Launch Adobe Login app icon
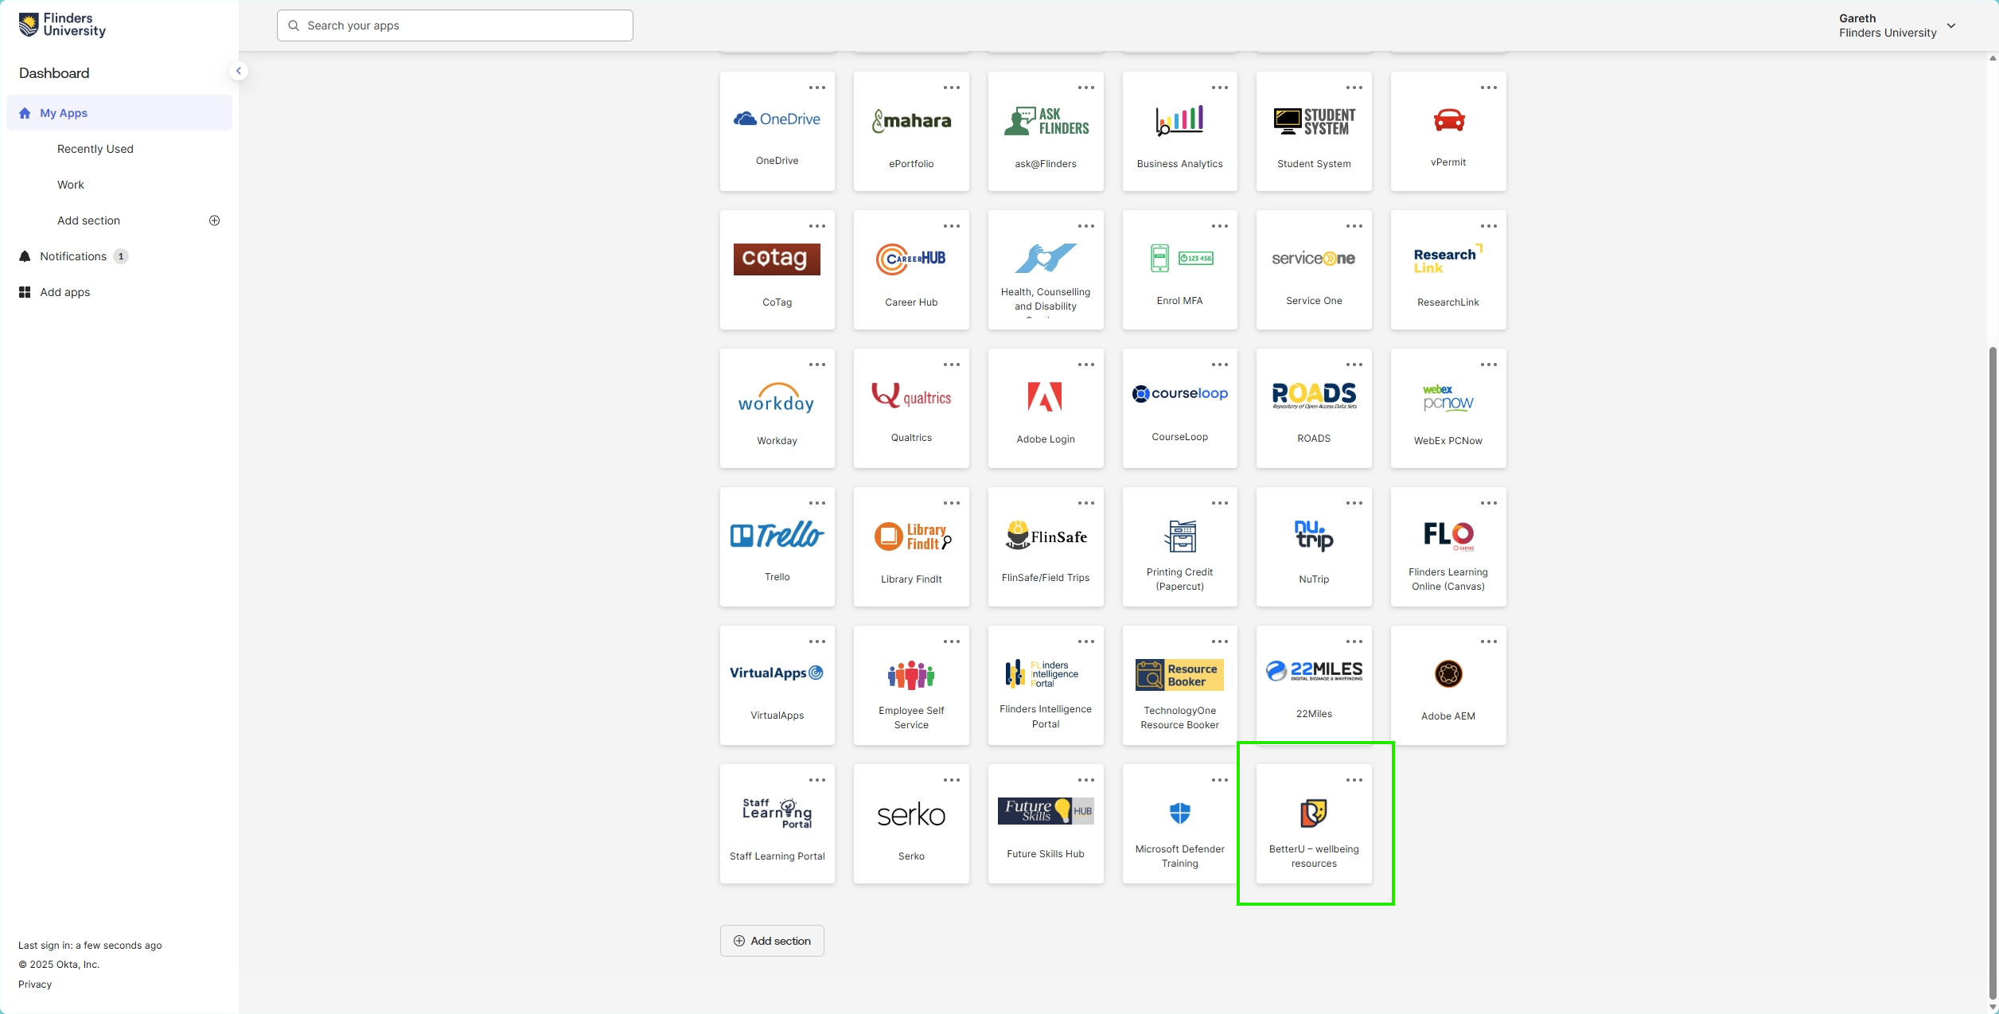Image resolution: width=1999 pixels, height=1014 pixels. [1045, 397]
